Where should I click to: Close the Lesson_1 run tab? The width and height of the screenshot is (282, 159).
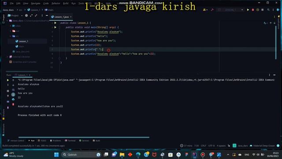pos(30,75)
